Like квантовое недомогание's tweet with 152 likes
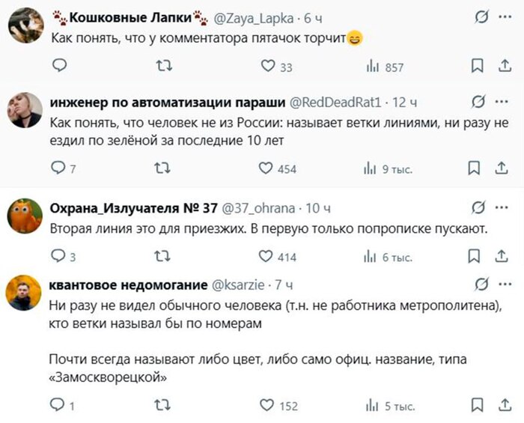This screenshot has height=423, width=524. click(266, 405)
